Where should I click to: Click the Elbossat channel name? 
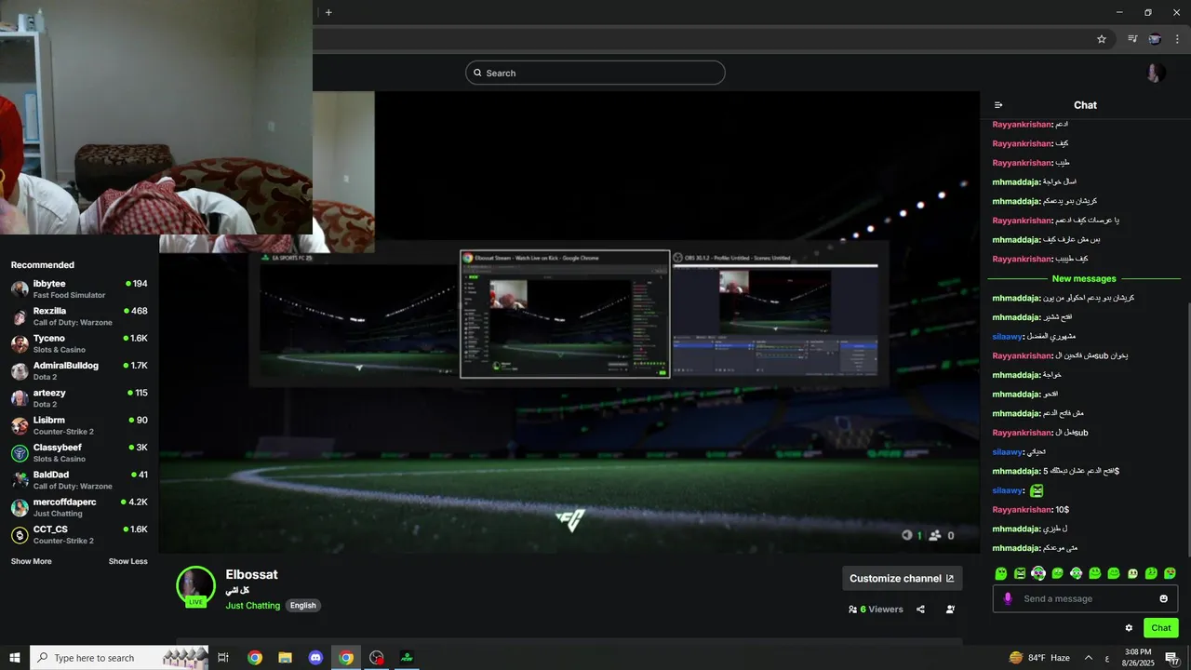(251, 575)
